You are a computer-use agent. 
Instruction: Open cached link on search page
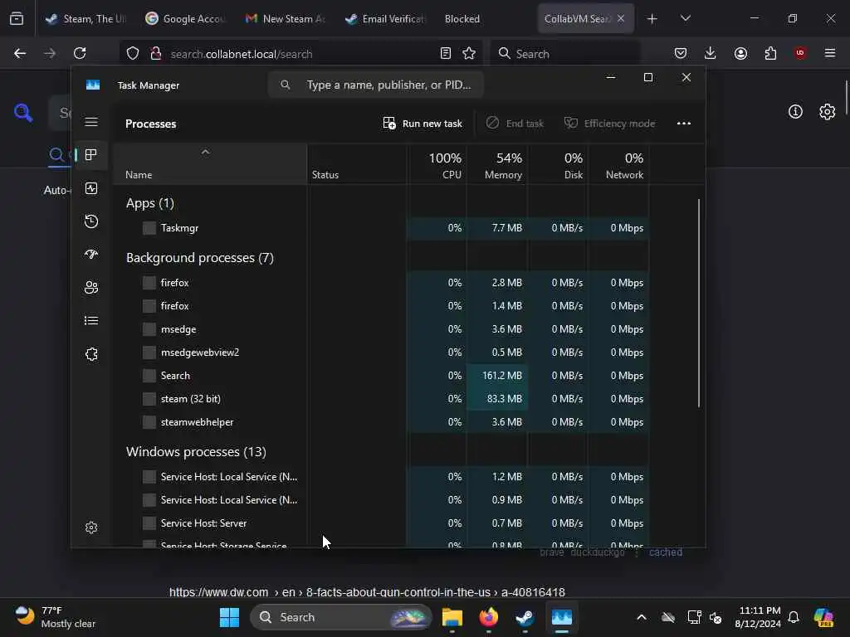click(666, 552)
